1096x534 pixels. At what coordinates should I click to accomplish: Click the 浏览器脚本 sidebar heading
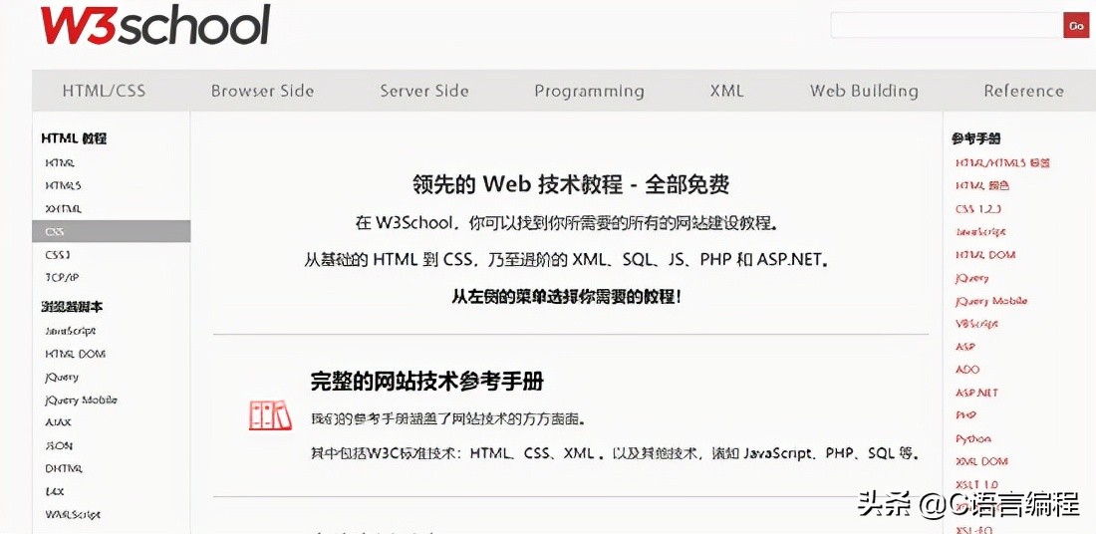72,307
